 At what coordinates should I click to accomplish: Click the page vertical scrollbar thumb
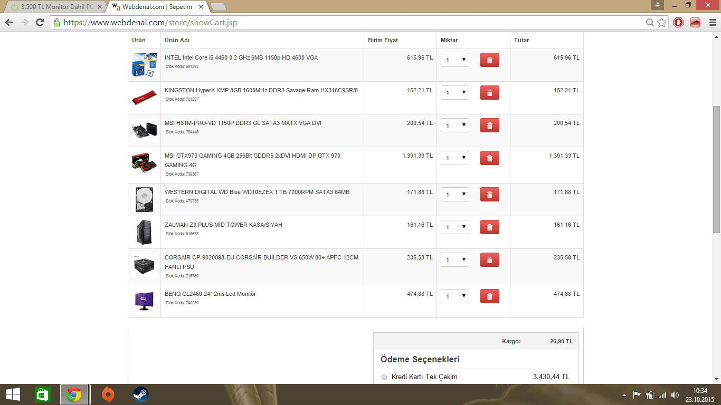click(x=716, y=169)
